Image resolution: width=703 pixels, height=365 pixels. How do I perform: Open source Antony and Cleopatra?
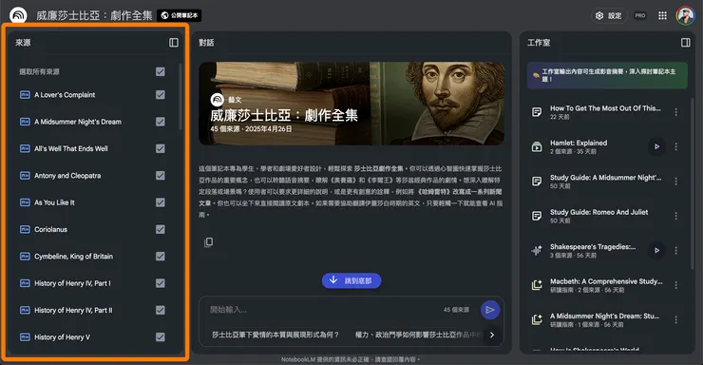(x=67, y=175)
